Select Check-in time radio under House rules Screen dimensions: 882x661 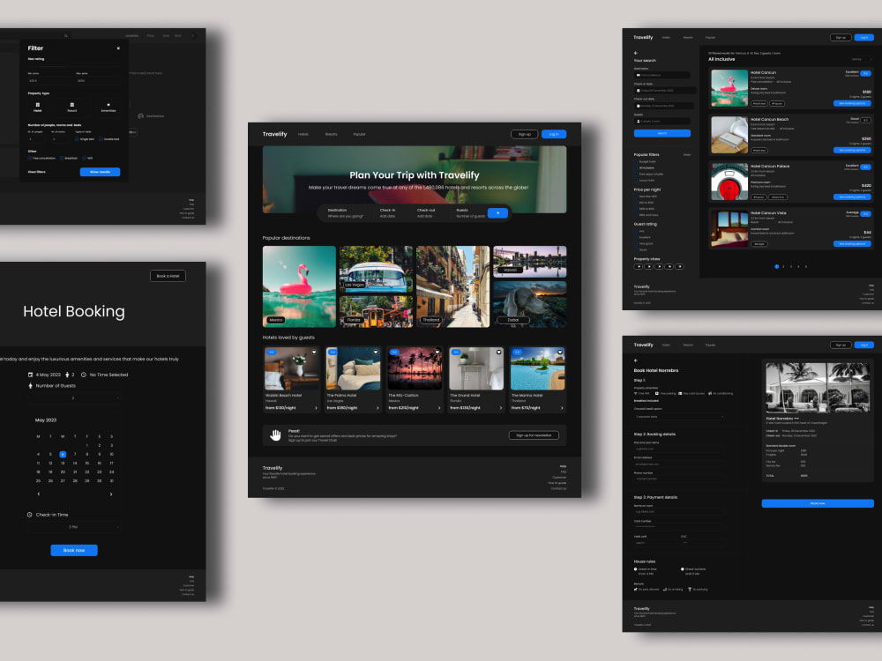[x=636, y=568]
